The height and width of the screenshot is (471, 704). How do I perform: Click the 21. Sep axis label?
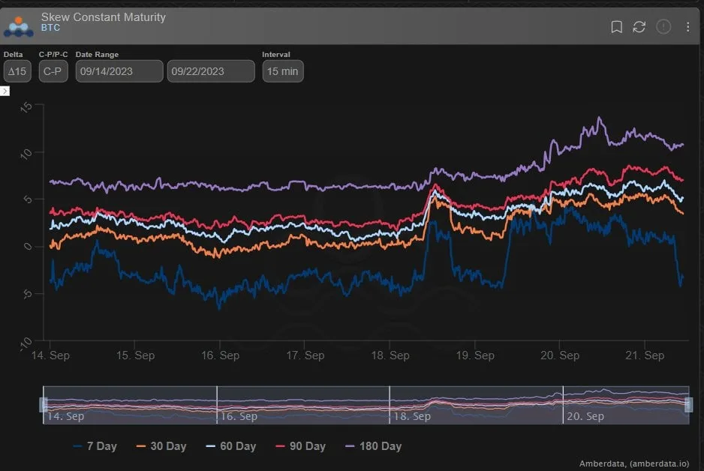pos(645,355)
